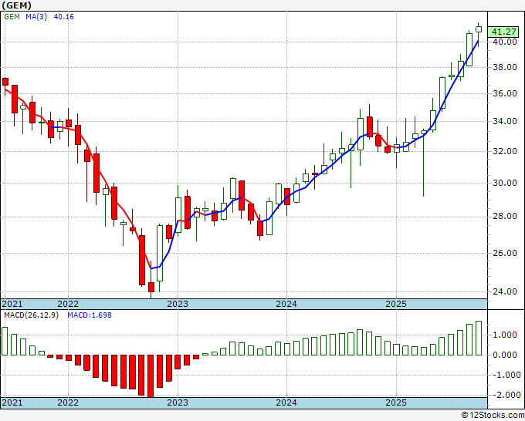Screen dimensions: 525x421
Task: Click the 38.00 price axis label
Action: 505,67
